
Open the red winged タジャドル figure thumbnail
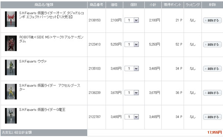click(x=11, y=19)
